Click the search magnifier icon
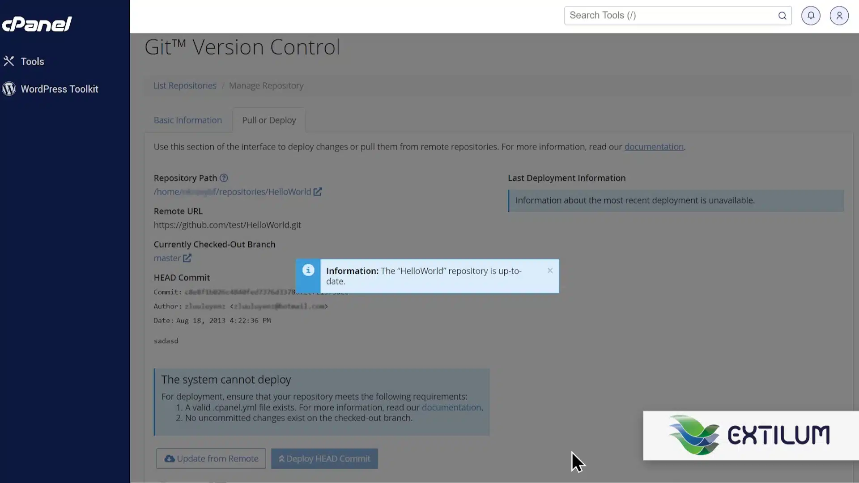This screenshot has height=483, width=859. click(x=782, y=16)
